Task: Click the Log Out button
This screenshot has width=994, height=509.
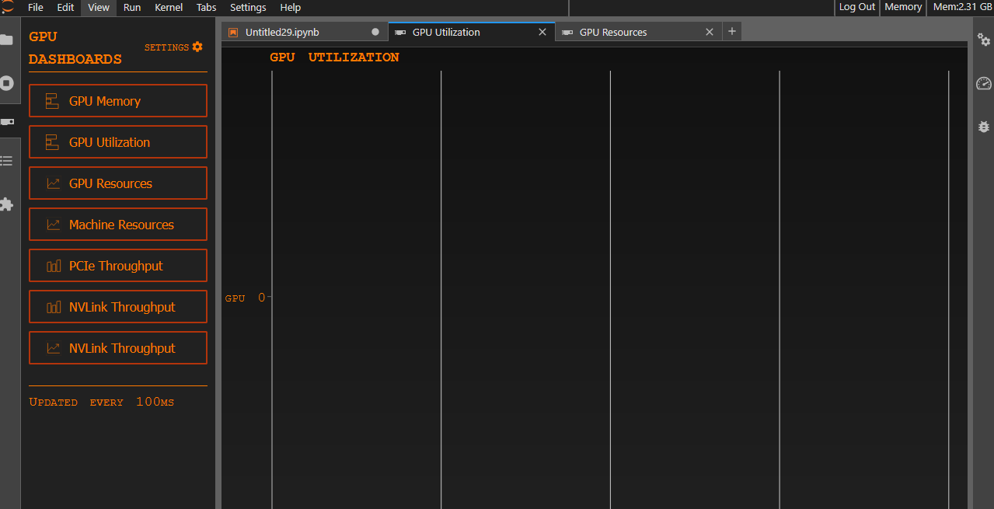Action: 856,7
